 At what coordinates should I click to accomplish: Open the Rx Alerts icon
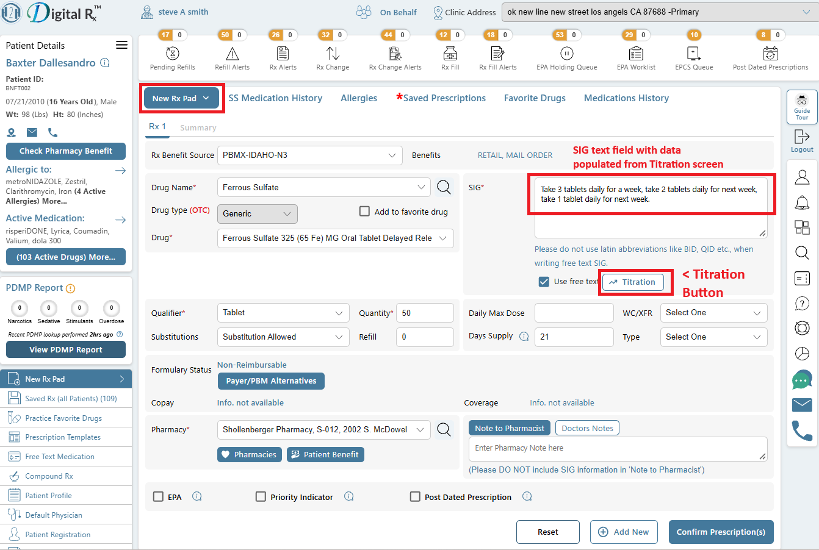pos(283,53)
